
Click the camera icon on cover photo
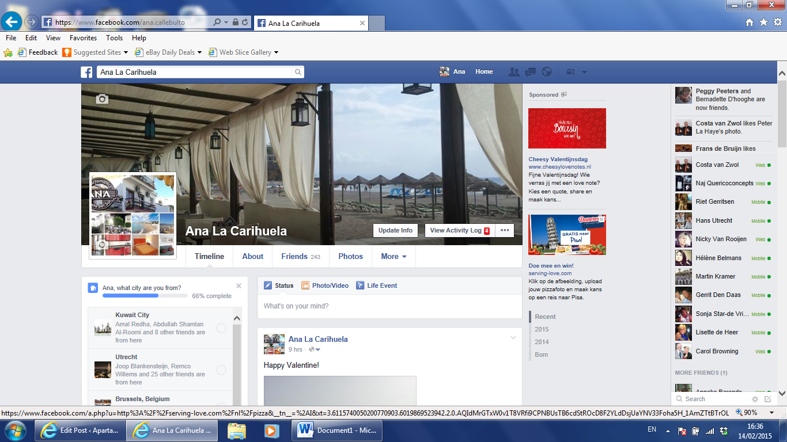point(102,99)
